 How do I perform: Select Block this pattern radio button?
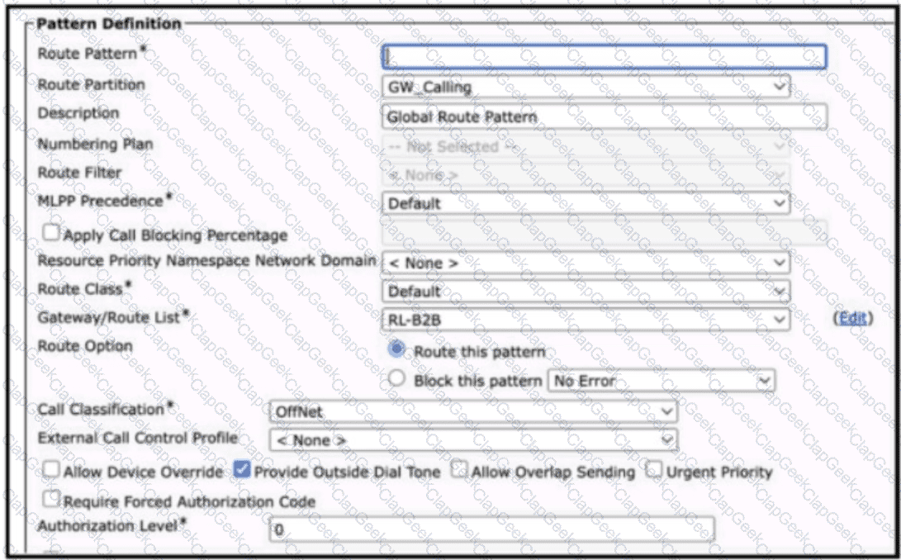click(398, 380)
